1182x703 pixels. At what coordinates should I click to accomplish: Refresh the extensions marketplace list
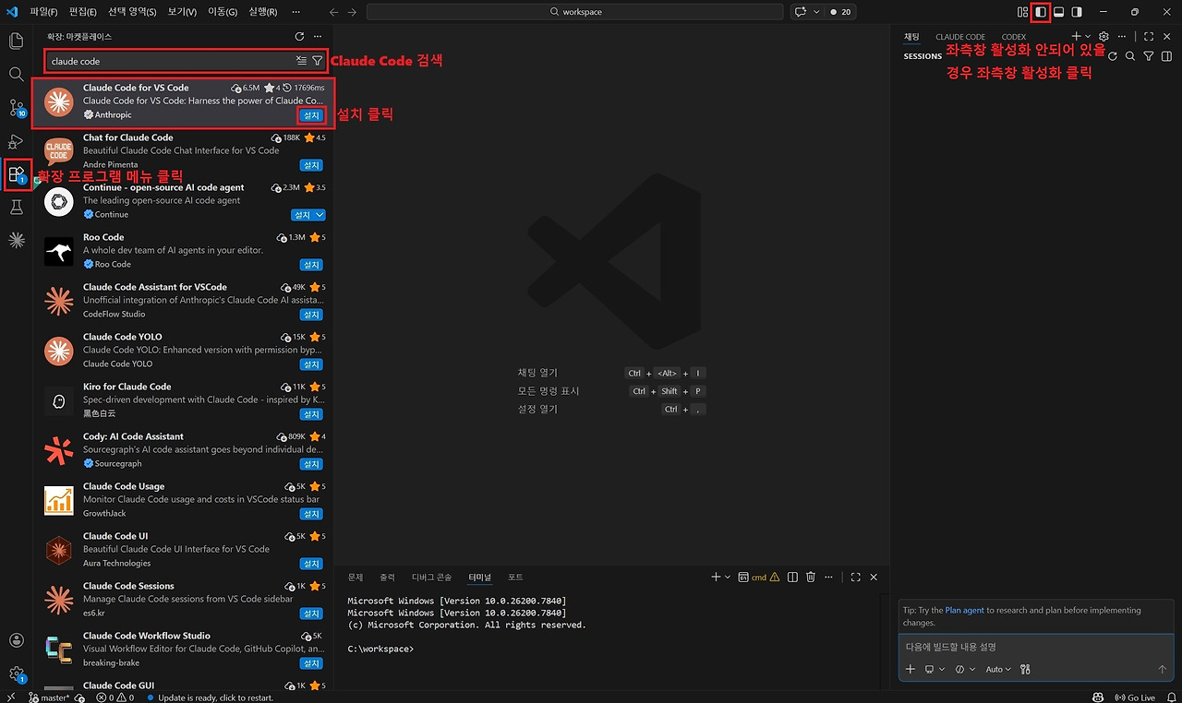click(x=299, y=37)
